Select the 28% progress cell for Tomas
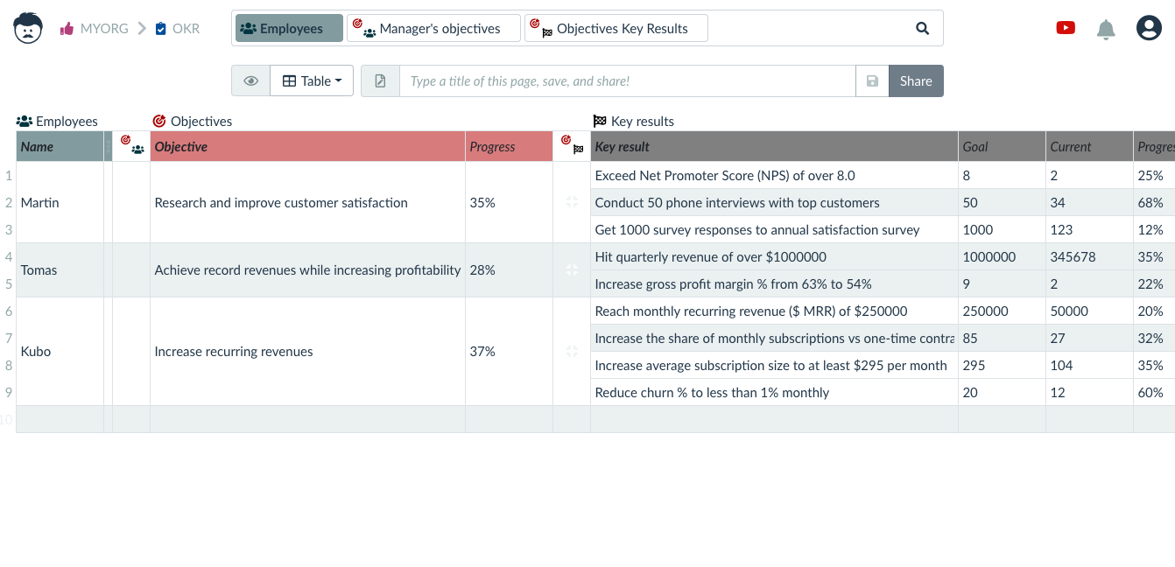 click(x=509, y=270)
